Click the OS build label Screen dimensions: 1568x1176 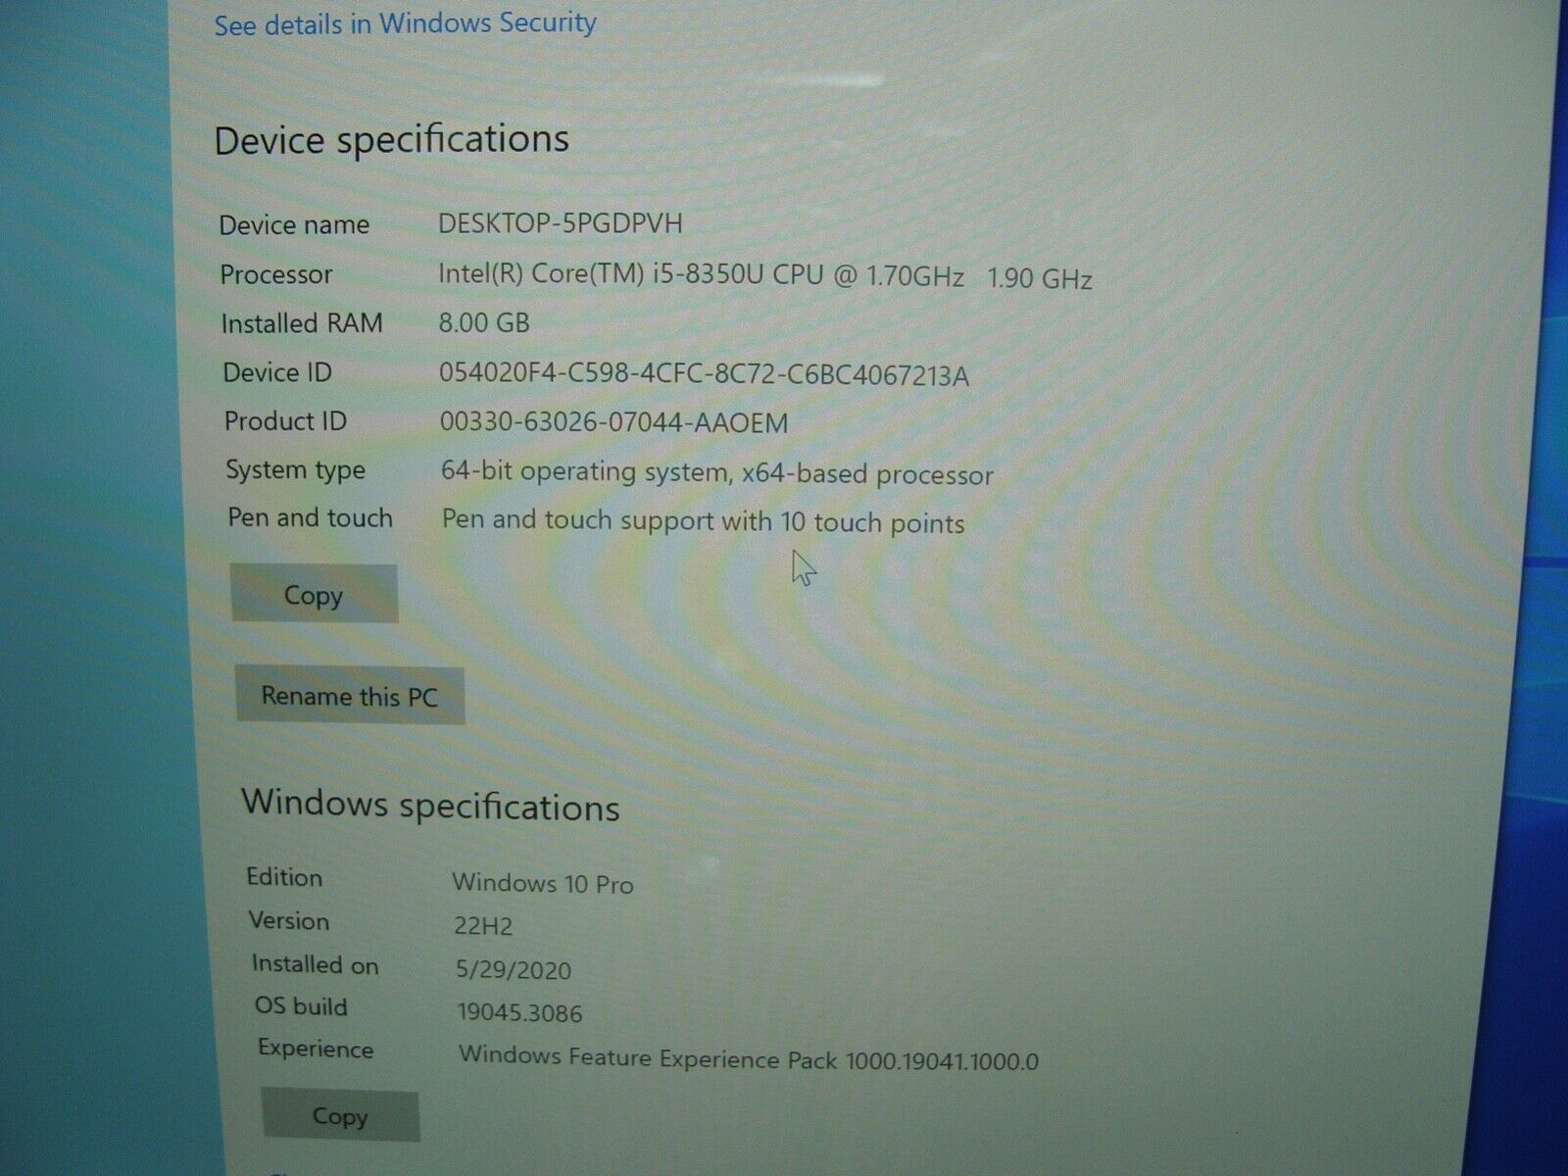301,1006
